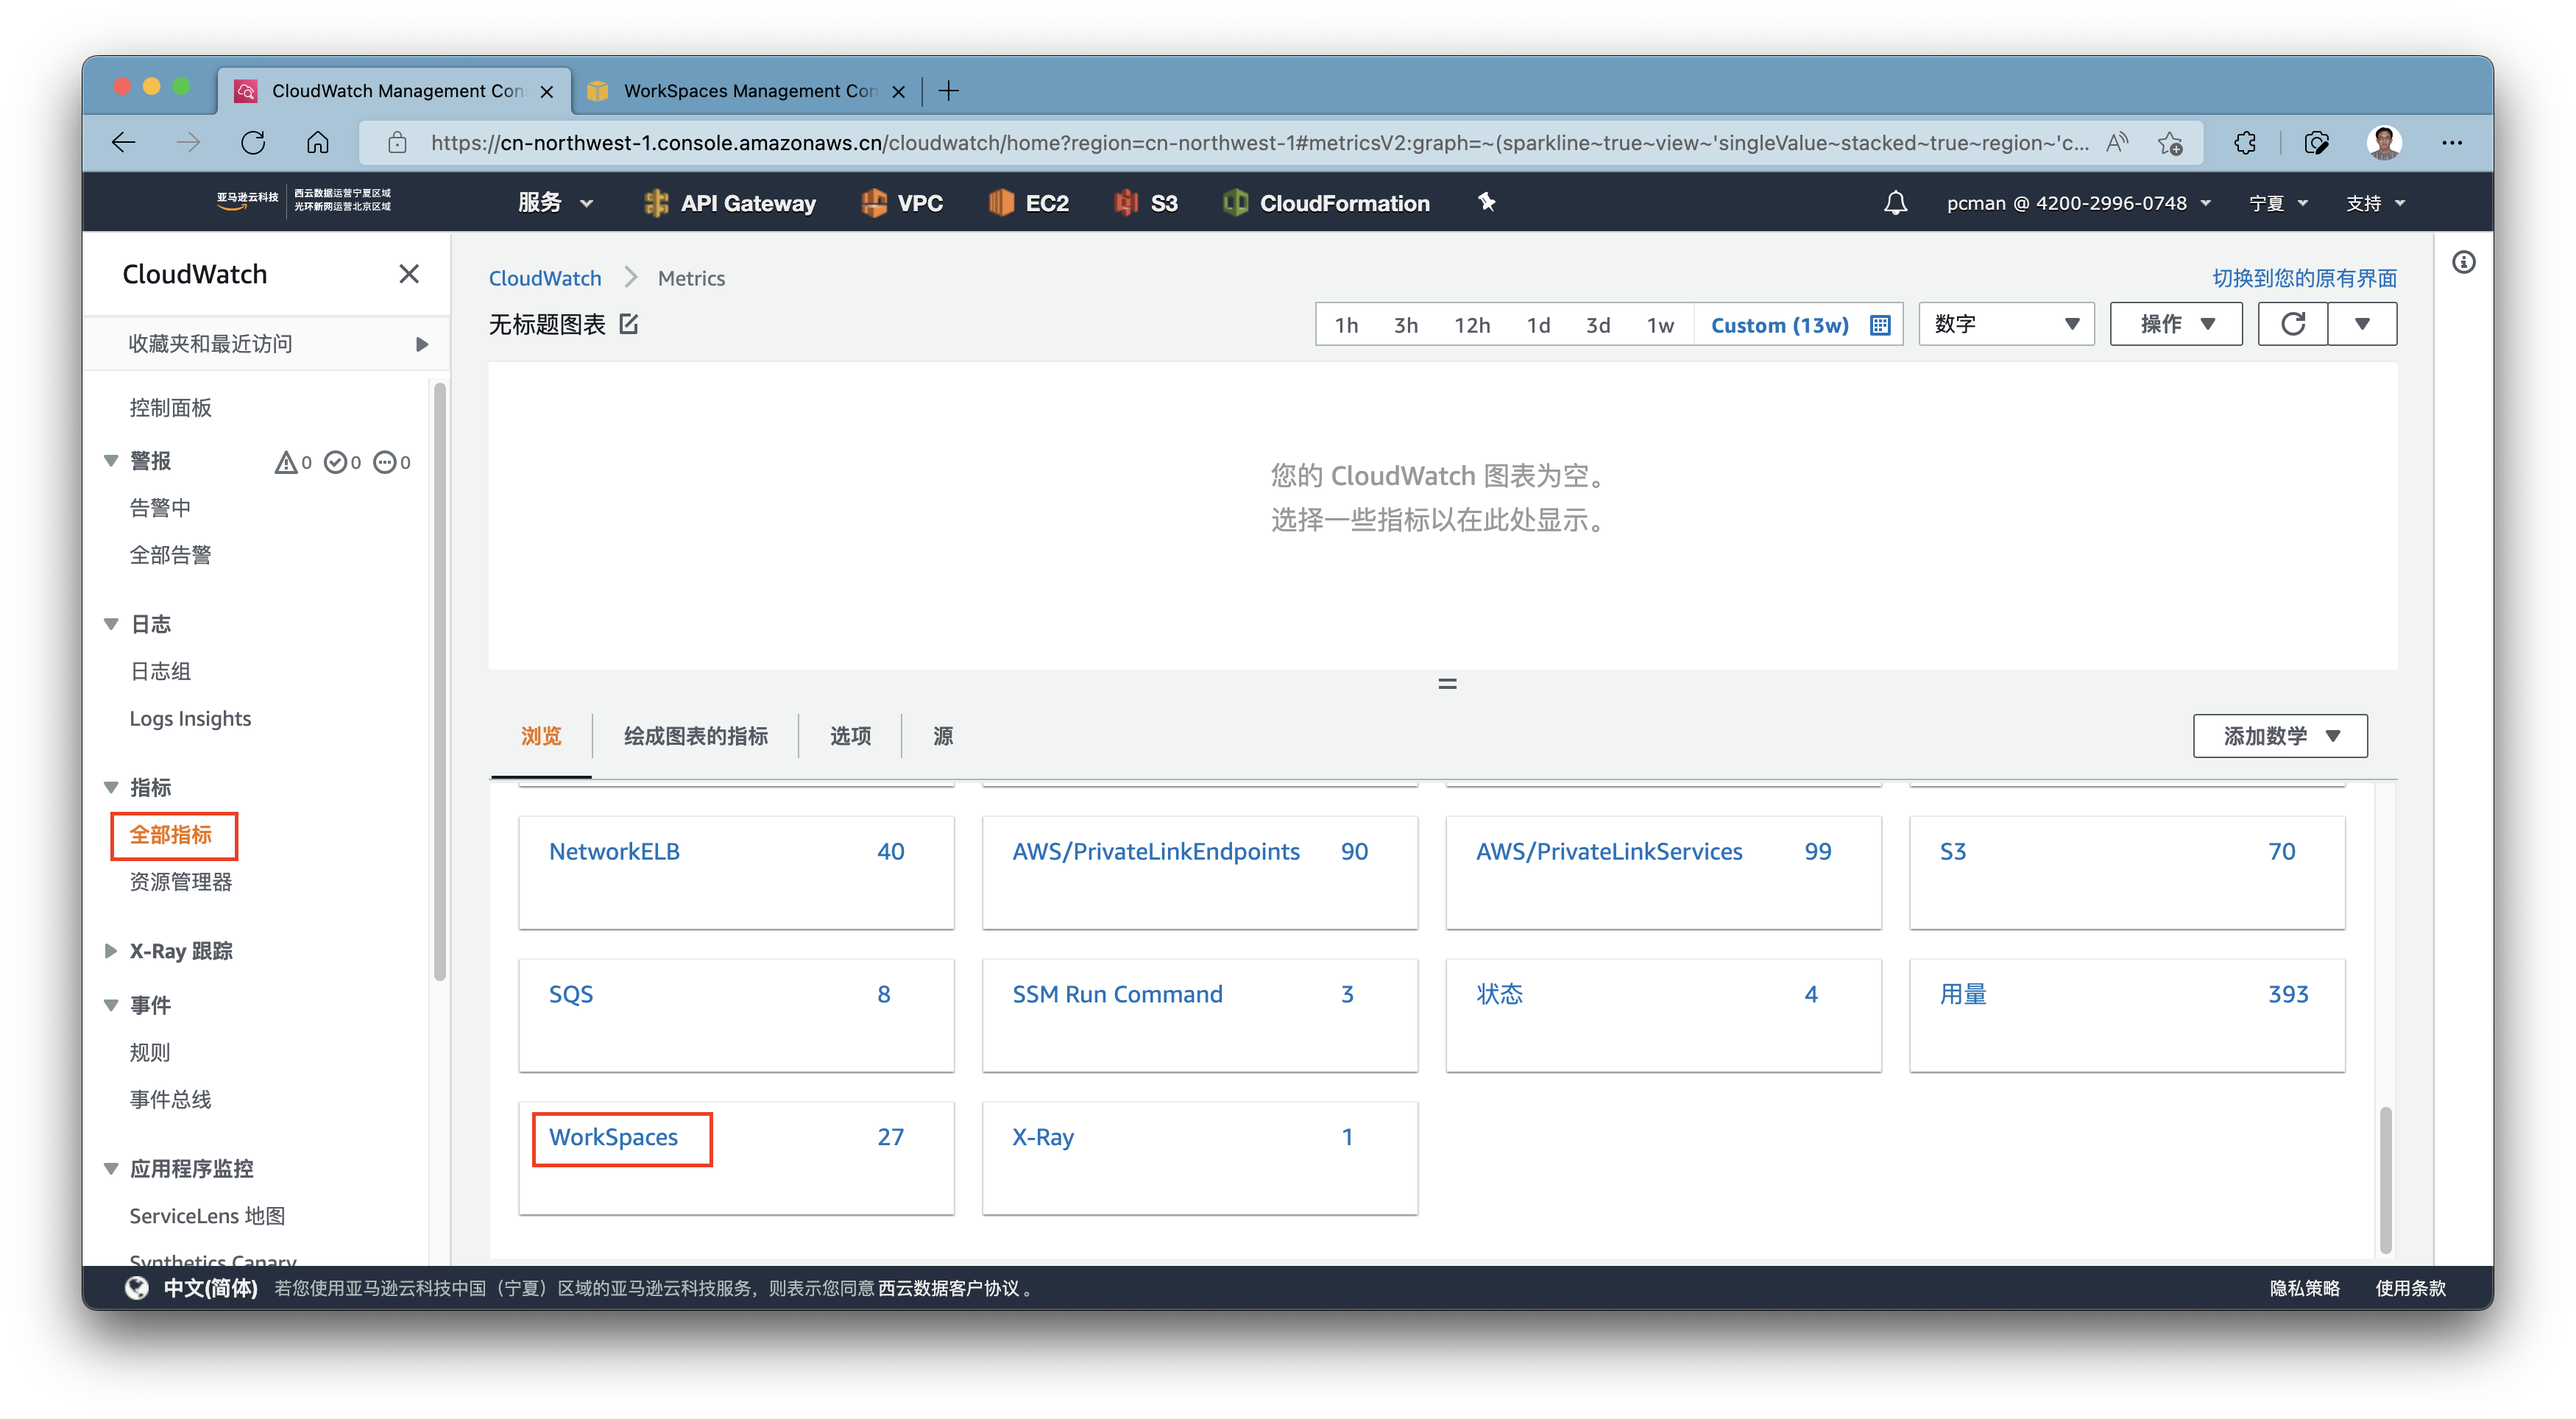Click the graph panel resize handle
2576x1419 pixels.
point(1447,684)
